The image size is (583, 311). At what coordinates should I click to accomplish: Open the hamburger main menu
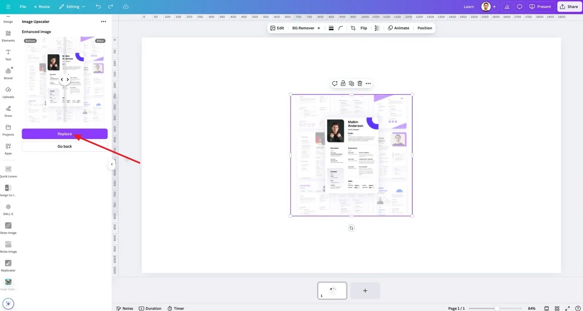pyautogui.click(x=8, y=7)
